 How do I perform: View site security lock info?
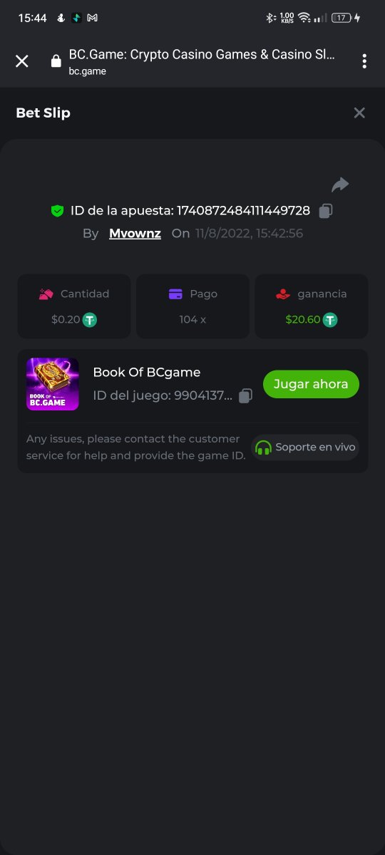click(x=56, y=61)
